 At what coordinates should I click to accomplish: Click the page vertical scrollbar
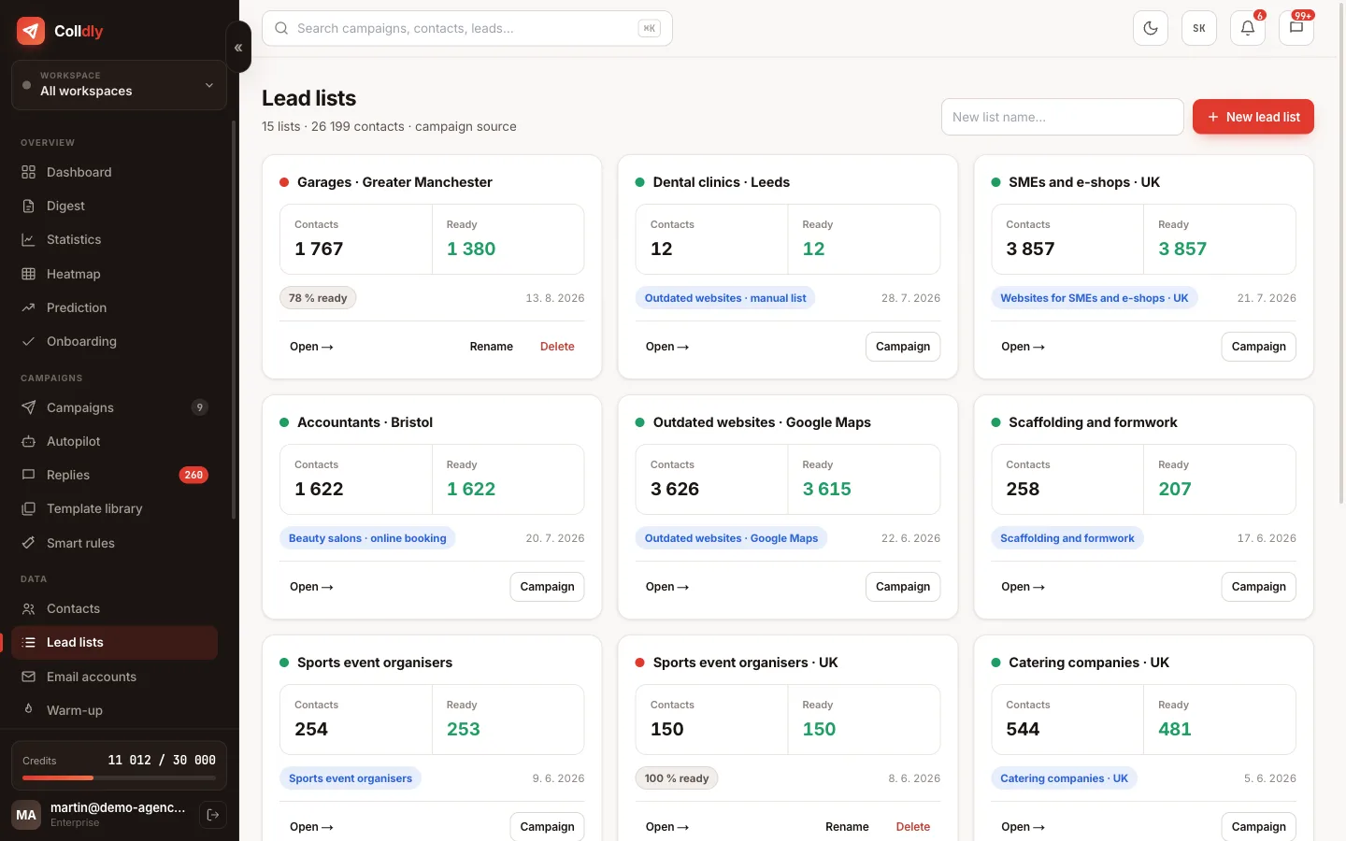[x=1341, y=252]
